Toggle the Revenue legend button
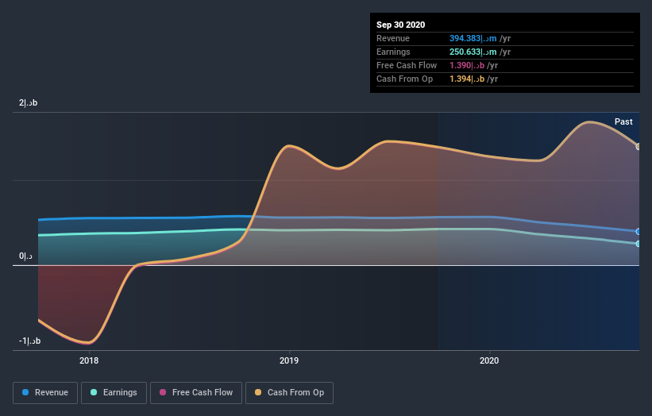The image size is (652, 416). point(45,393)
